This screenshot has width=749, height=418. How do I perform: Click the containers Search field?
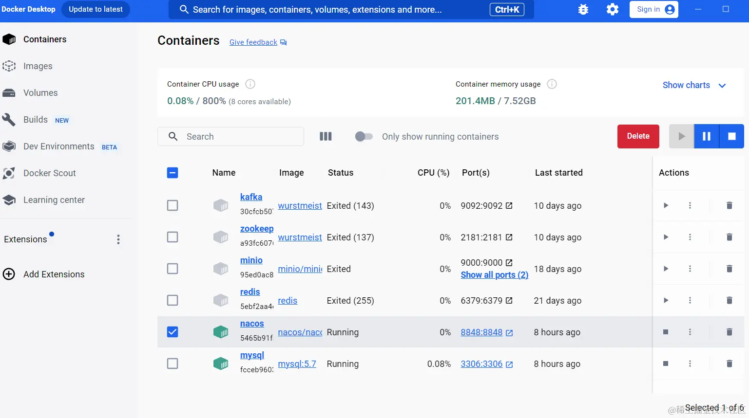230,137
